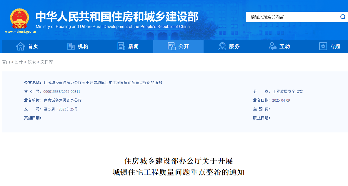Open the 专题 navigation tab
This screenshot has height=186, width=348.
pyautogui.click(x=329, y=46)
